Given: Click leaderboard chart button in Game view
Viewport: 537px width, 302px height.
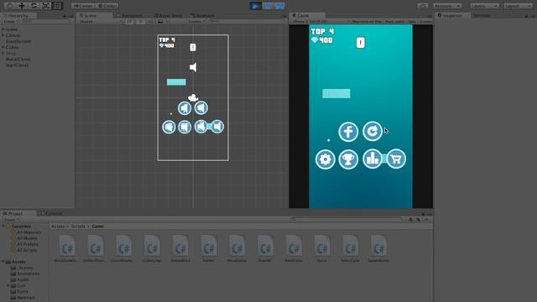Looking at the screenshot, I should pyautogui.click(x=373, y=159).
